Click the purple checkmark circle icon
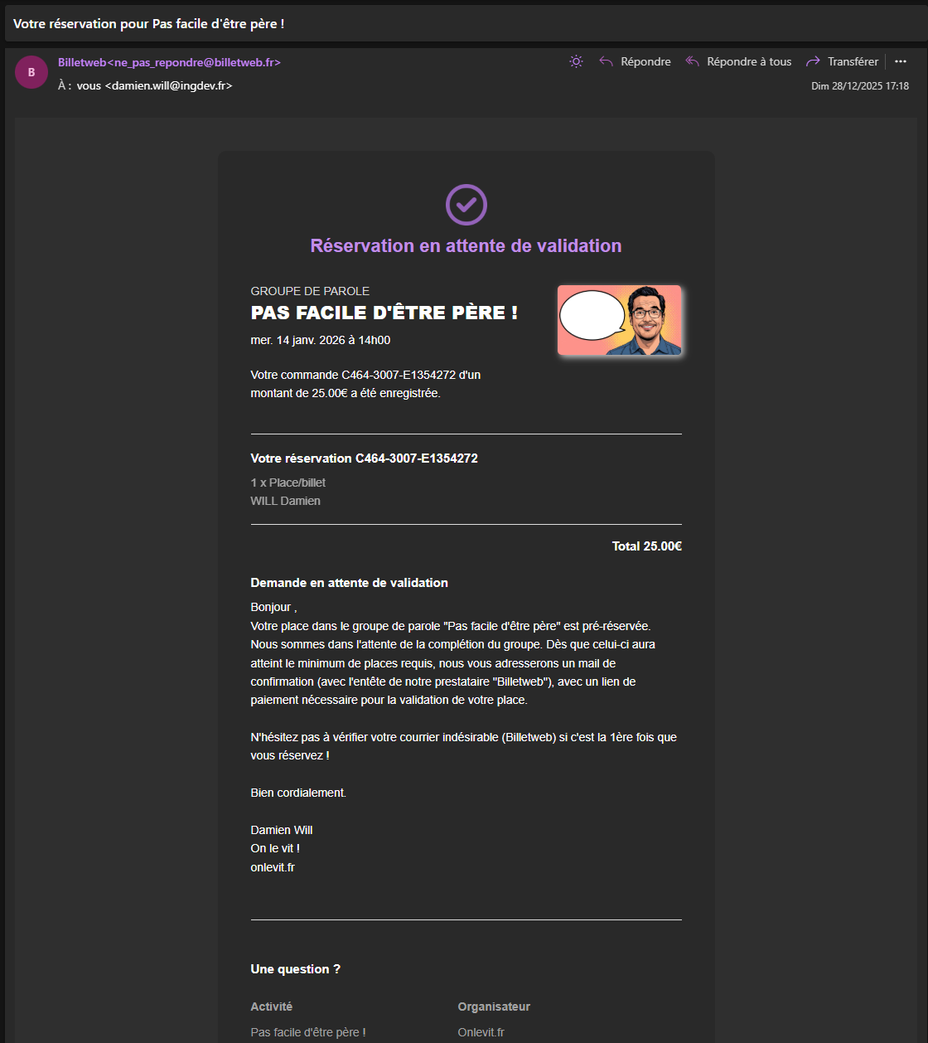This screenshot has width=928, height=1043. [x=466, y=204]
